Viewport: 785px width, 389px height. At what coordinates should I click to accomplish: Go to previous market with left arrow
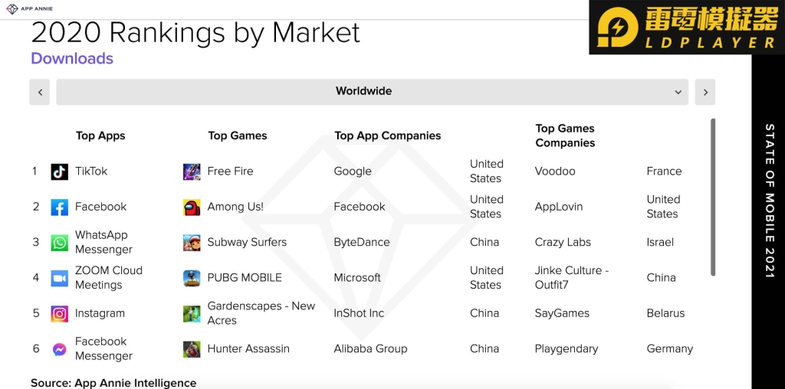pos(40,91)
